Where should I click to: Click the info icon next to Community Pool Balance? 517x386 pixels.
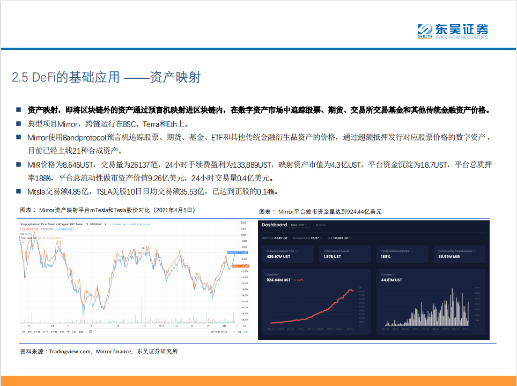tap(474, 250)
